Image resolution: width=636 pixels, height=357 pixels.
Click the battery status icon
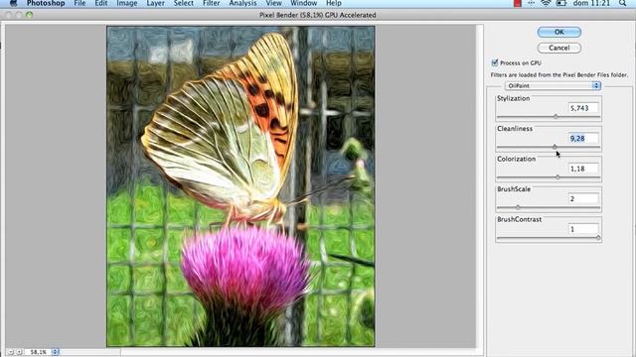560,3
